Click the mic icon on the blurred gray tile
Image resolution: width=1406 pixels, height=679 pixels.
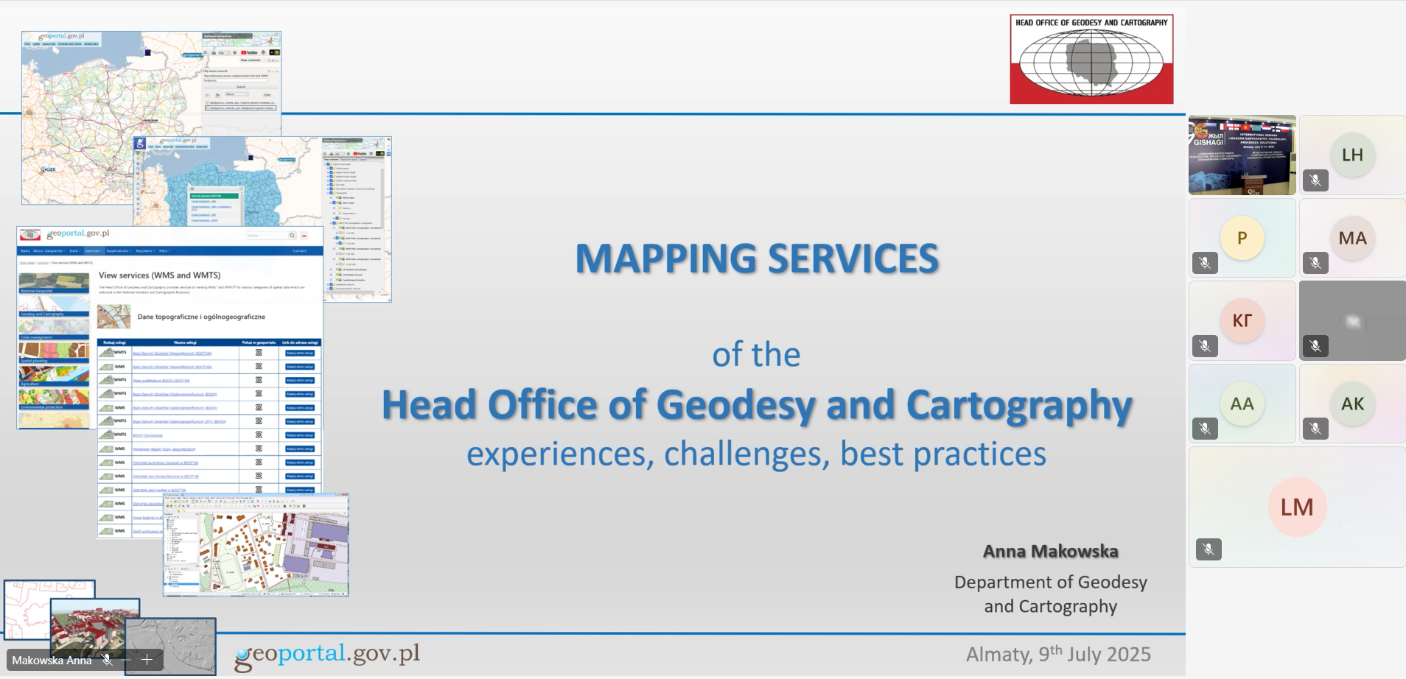pos(1315,346)
